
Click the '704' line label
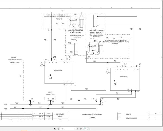tap(39, 103)
